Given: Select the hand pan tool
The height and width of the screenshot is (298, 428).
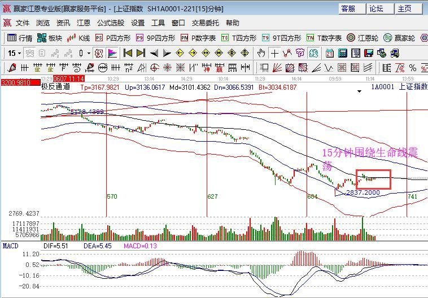Looking at the screenshot, I should click(x=261, y=53).
